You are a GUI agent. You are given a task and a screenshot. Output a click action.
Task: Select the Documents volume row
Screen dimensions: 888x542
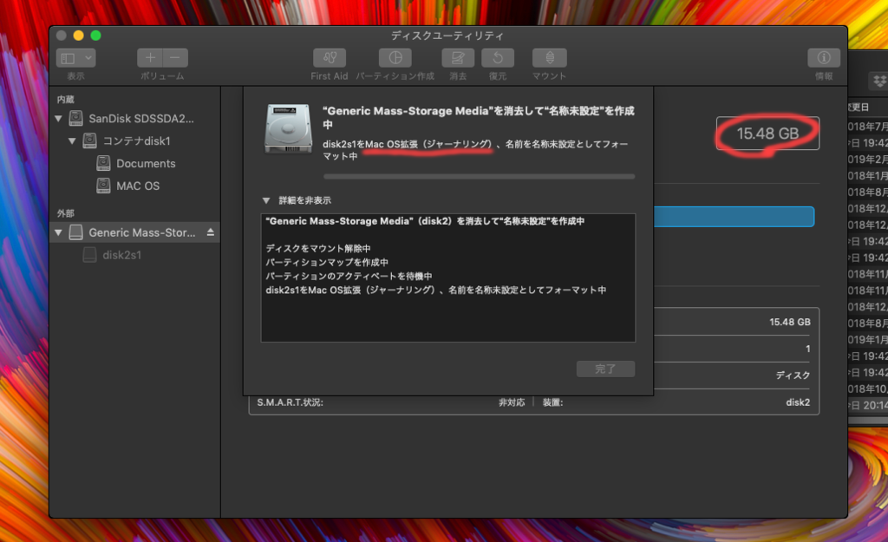click(x=134, y=163)
